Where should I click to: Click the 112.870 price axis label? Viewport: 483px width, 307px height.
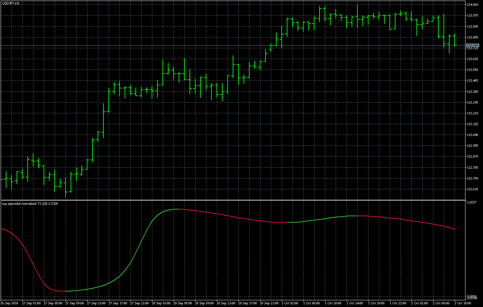tap(473, 157)
